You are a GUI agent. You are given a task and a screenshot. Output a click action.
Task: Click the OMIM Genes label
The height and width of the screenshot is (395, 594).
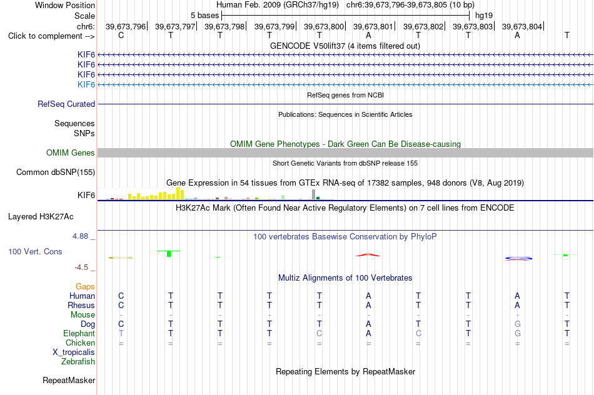(70, 152)
